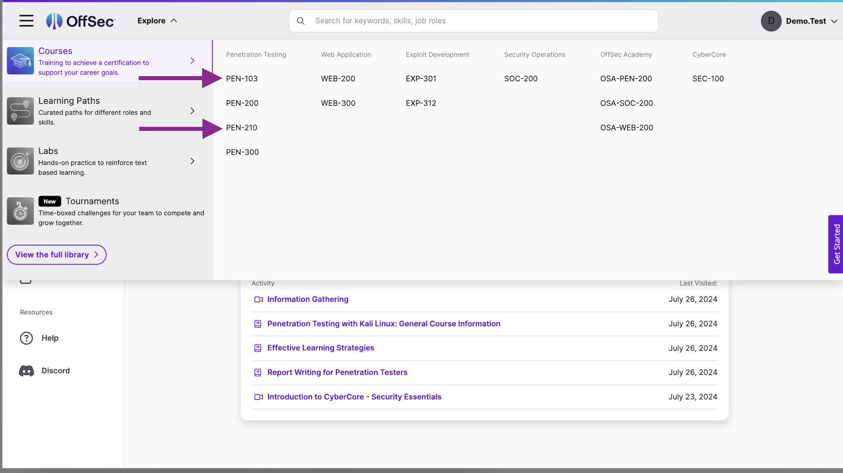
Task: Click the OffSec logo
Action: [80, 20]
